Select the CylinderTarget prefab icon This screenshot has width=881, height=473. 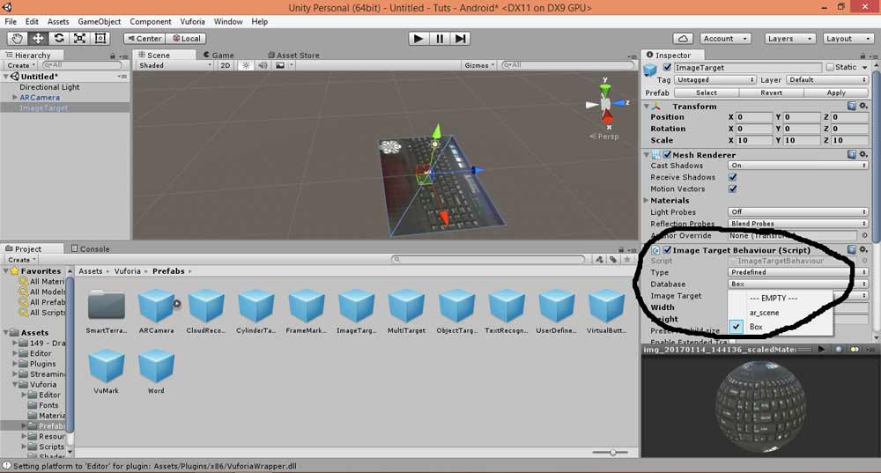[256, 306]
